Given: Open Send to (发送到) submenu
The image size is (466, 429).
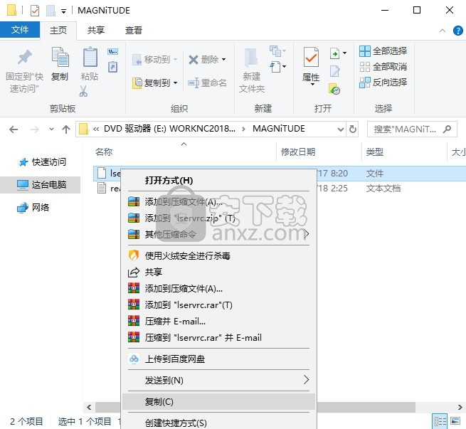Looking at the screenshot, I should (218, 380).
